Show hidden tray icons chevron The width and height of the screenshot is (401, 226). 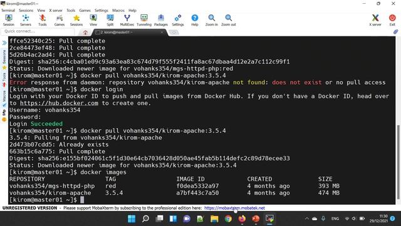tap(306, 218)
